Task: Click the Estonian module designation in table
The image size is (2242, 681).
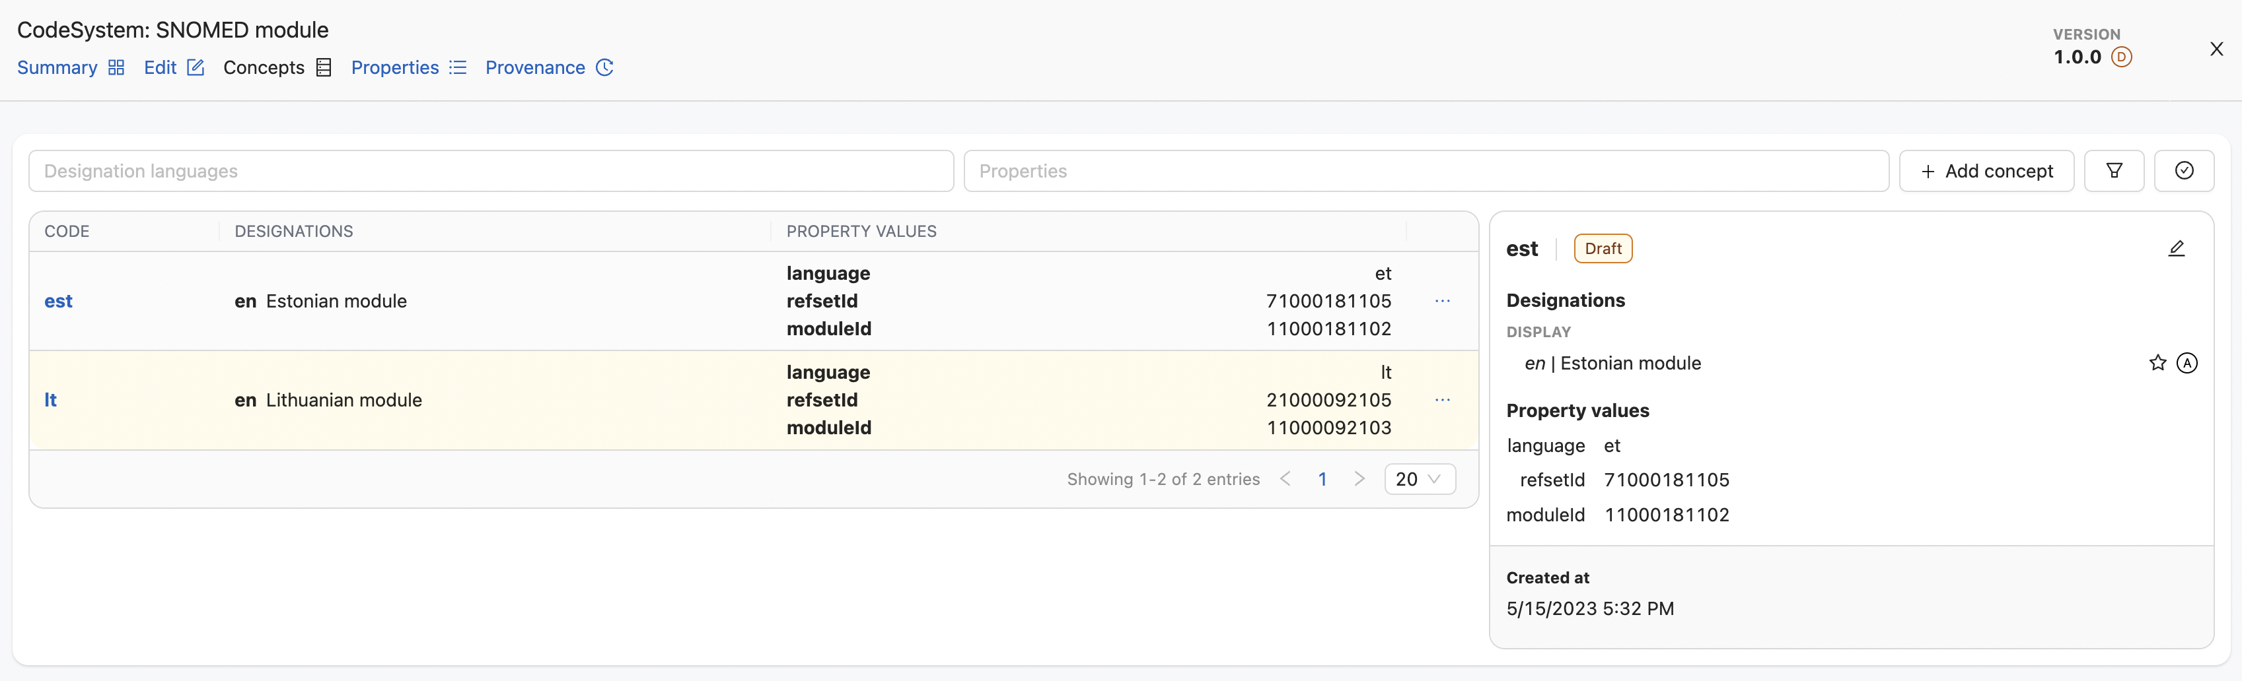Action: pyautogui.click(x=336, y=301)
